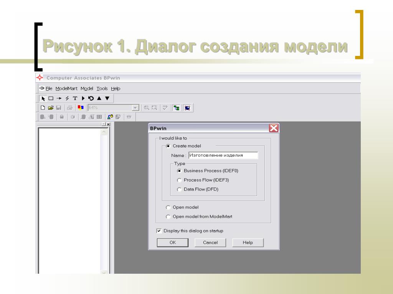Screen dimensions: 393x294
Task: Open the Help menu
Action: [116, 88]
